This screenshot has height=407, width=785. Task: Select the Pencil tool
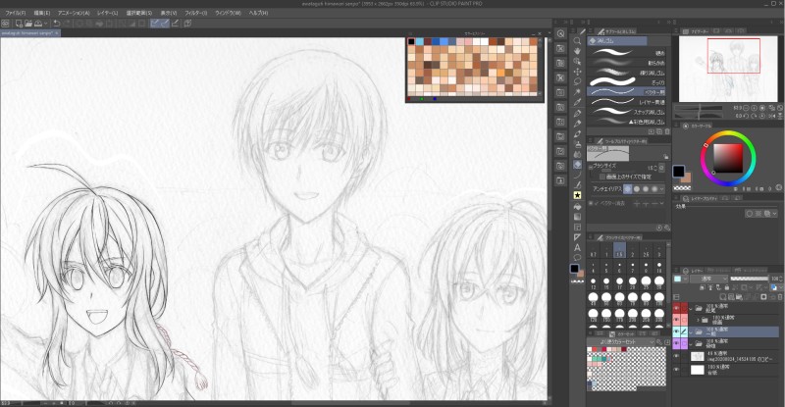pos(577,124)
